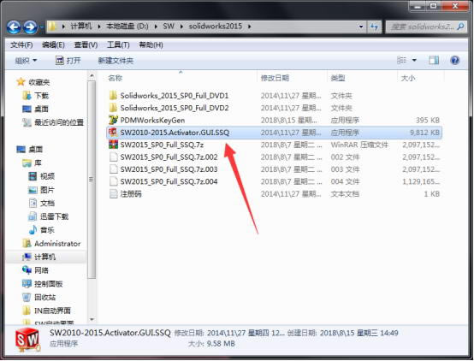The image size is (474, 361).
Task: Click the 计算机 breadcrumb segment
Action: [x=80, y=27]
